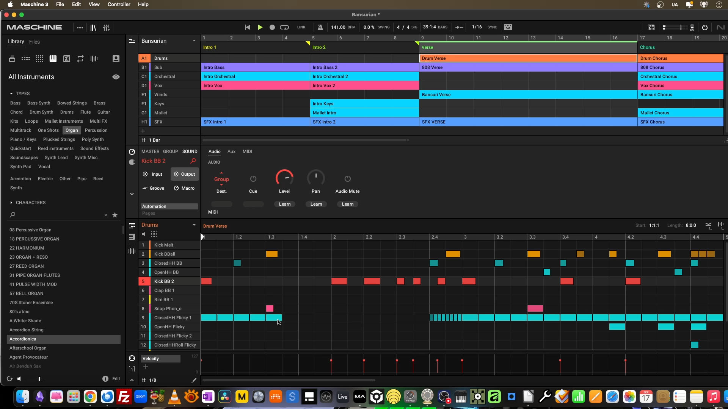Open the Group Dest. output selector
The width and height of the screenshot is (728, 409).
pos(221,179)
